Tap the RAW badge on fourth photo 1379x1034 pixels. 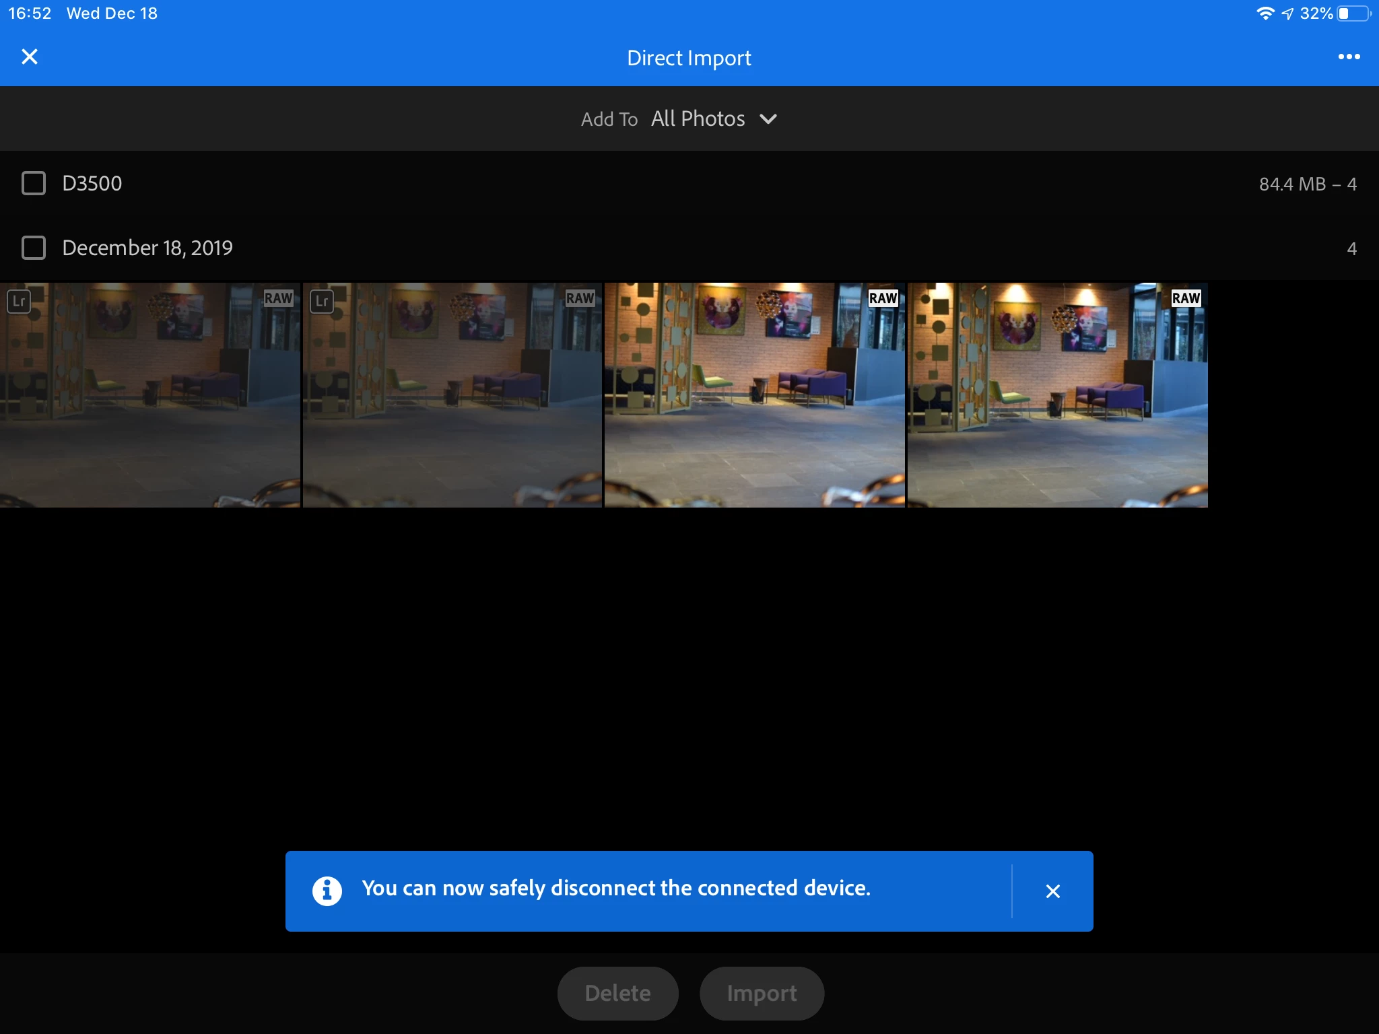coord(1186,298)
